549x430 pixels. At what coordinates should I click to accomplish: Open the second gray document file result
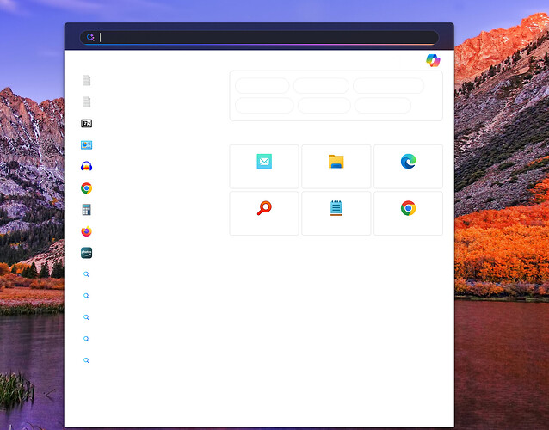pos(87,102)
